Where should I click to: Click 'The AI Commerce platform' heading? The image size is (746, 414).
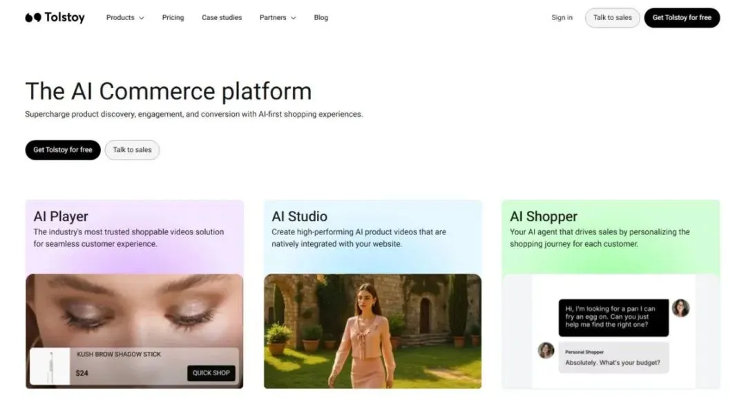tap(169, 91)
